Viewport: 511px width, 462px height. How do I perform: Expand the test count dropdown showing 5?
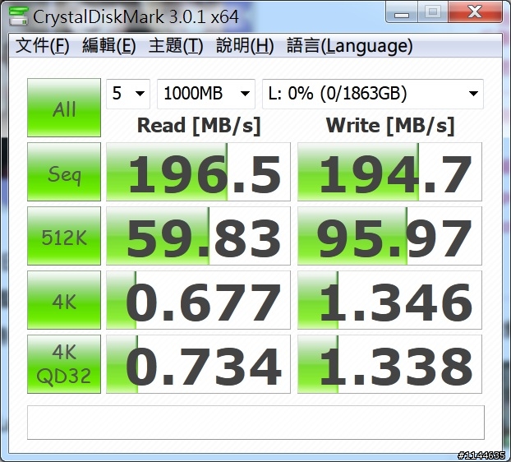[x=128, y=94]
